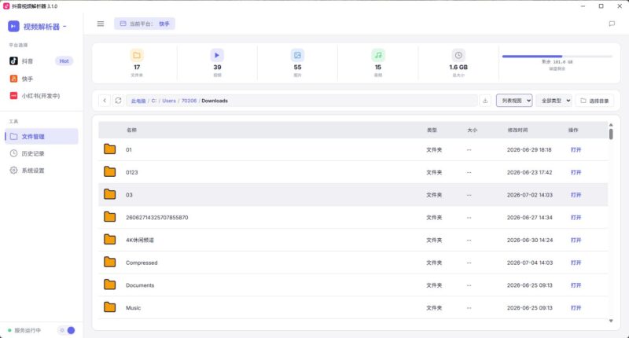Click 打开 for folder Compressed

tap(576, 263)
